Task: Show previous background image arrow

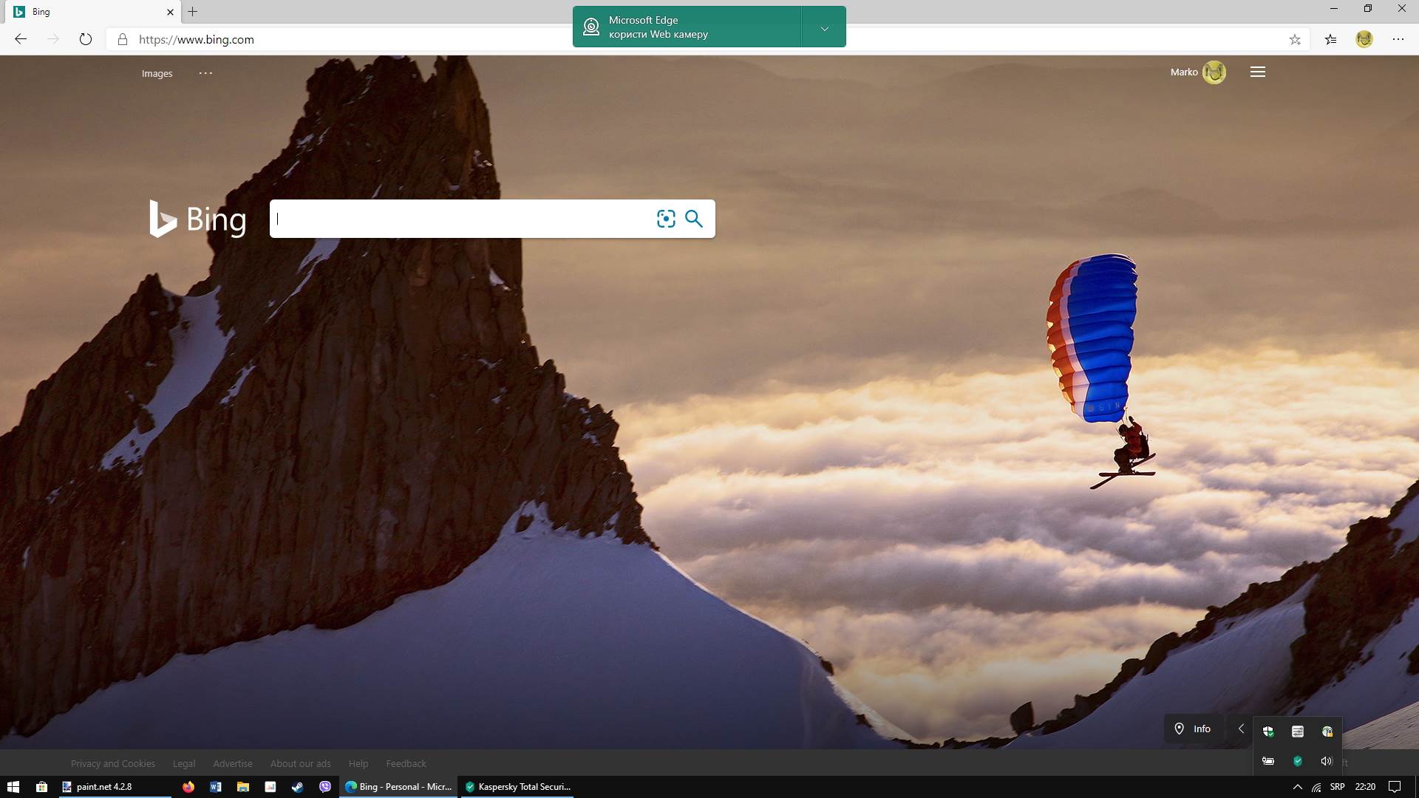Action: (1241, 729)
